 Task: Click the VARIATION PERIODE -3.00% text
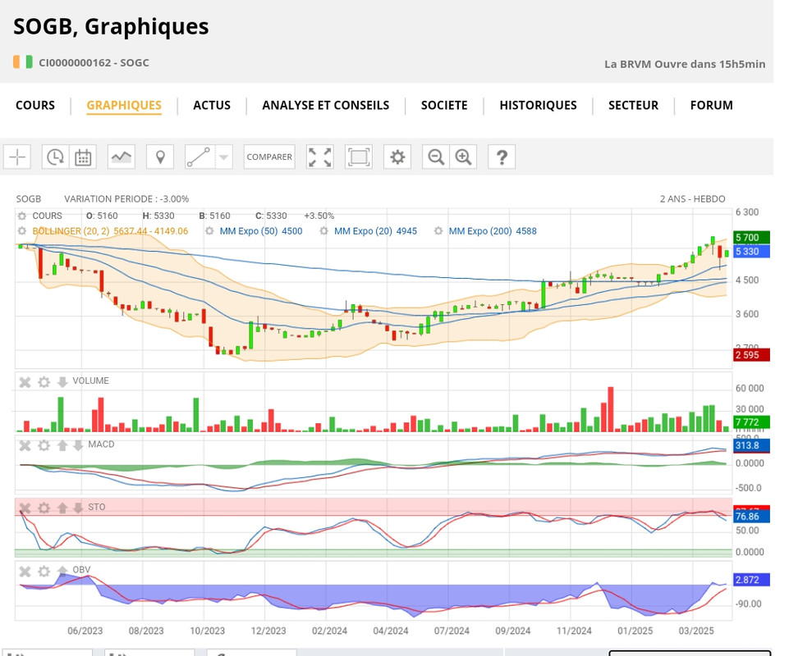coord(126,199)
